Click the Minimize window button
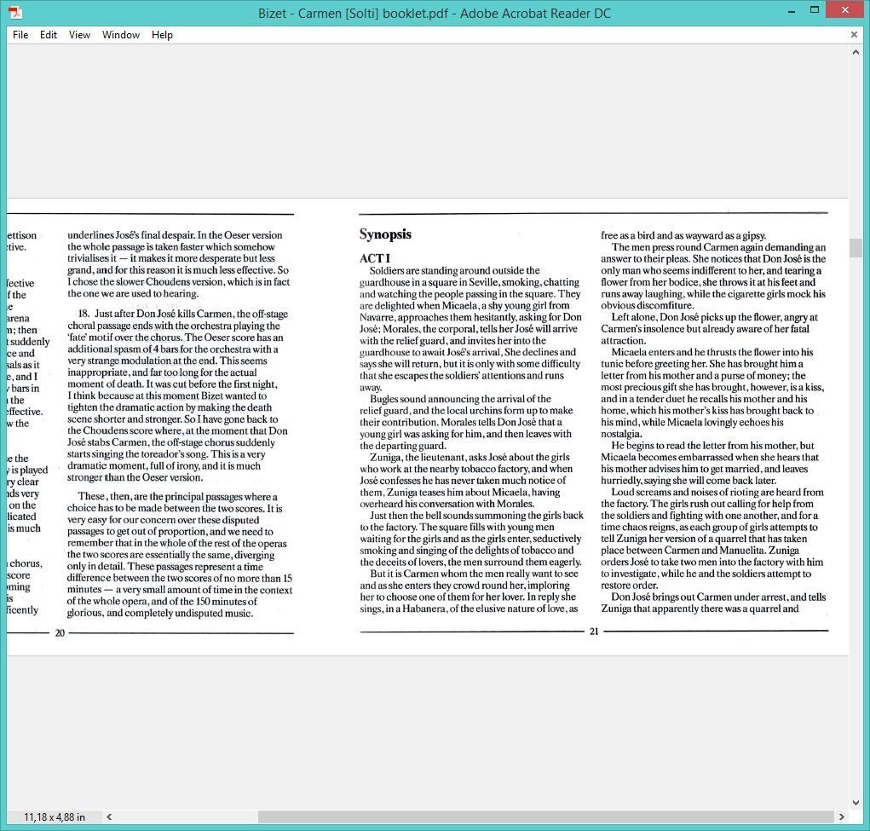This screenshot has height=831, width=870. [x=791, y=9]
